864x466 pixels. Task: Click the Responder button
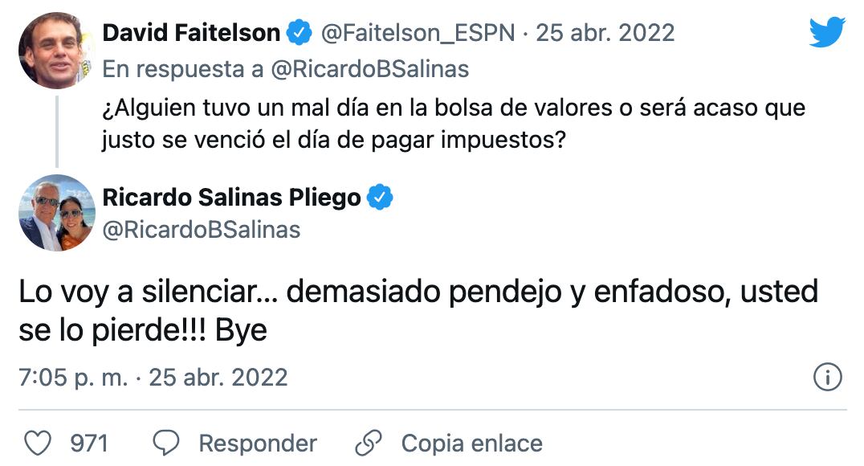coord(259,442)
